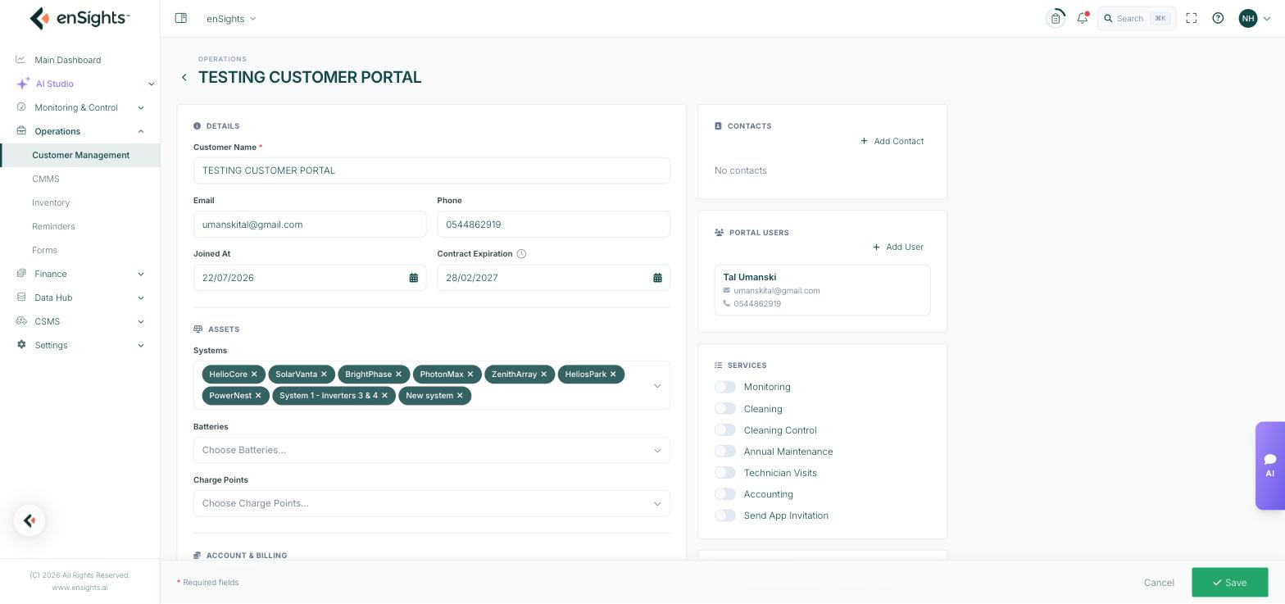Go to Main Dashboard
The image size is (1285, 604).
click(68, 60)
